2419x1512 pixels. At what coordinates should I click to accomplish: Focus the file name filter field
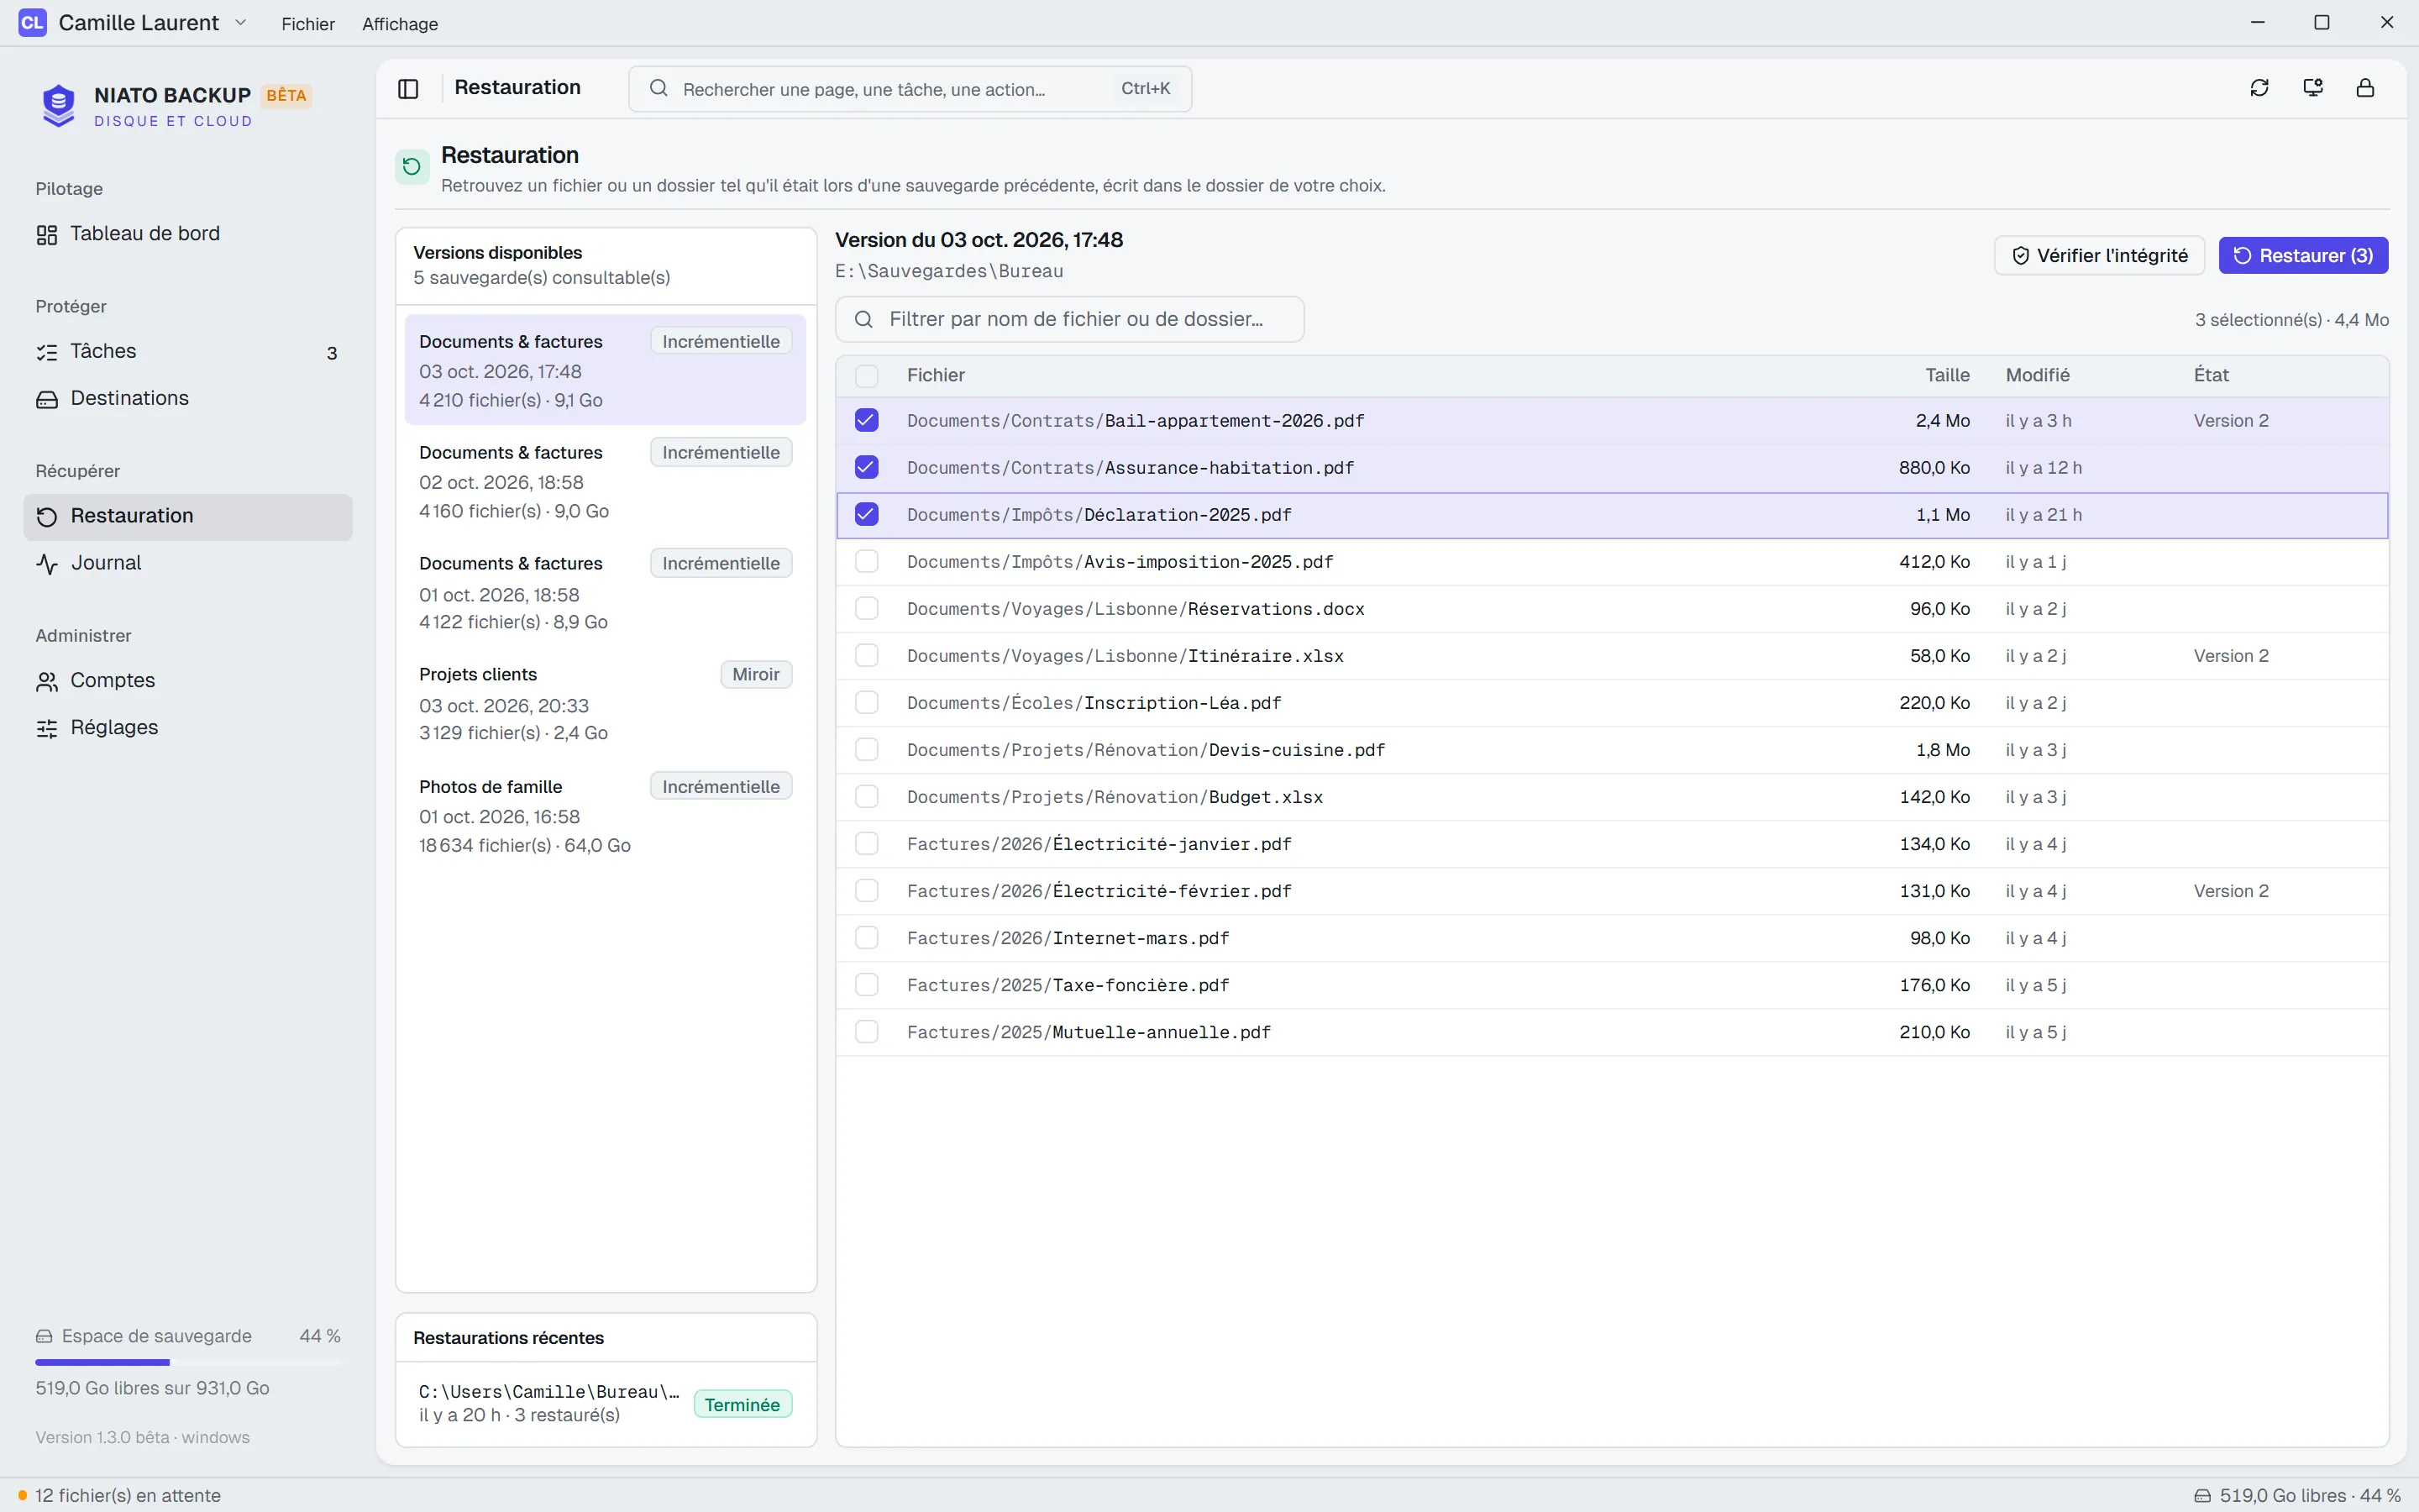click(x=1069, y=319)
